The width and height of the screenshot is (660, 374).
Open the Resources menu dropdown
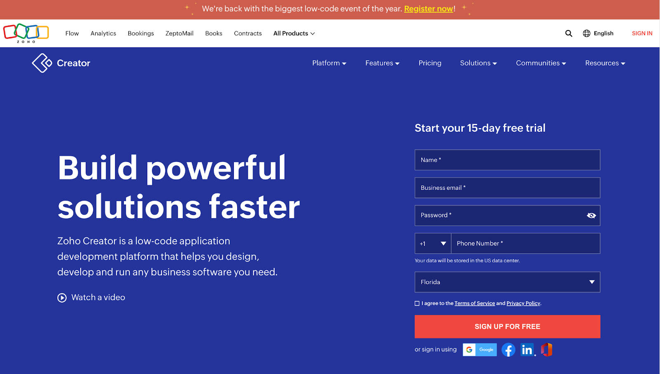point(605,63)
